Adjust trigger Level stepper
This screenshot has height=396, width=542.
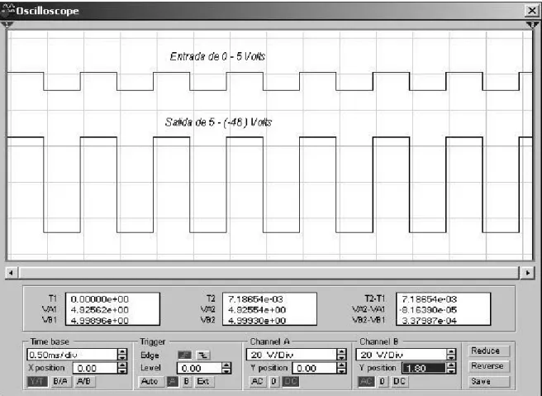[x=226, y=368]
